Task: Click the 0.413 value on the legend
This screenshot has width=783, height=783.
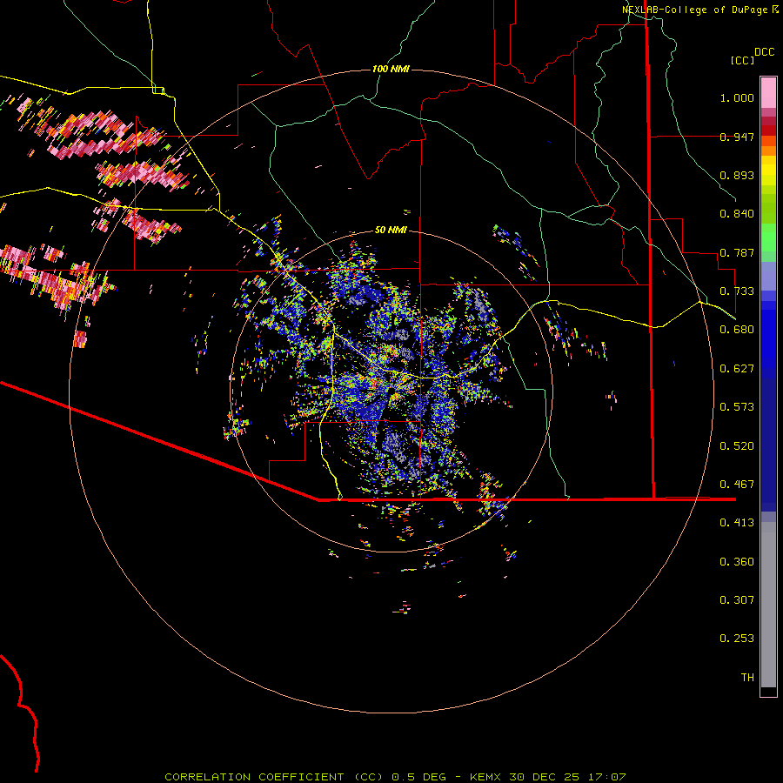Action: (x=737, y=523)
